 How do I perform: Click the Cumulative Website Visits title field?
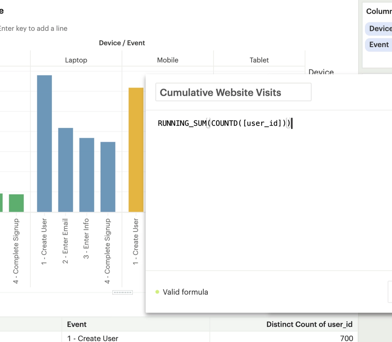coord(233,92)
